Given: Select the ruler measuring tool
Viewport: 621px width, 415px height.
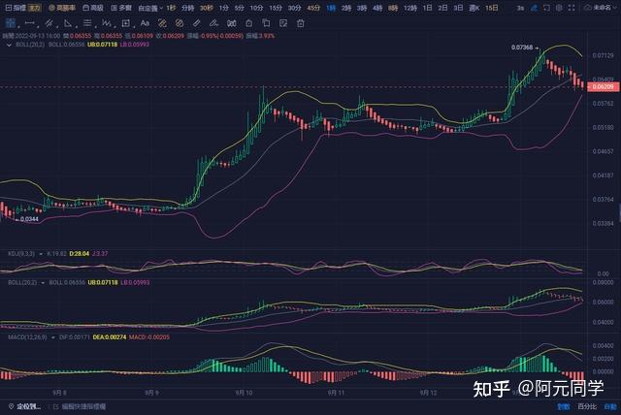Looking at the screenshot, I should click(196, 23).
